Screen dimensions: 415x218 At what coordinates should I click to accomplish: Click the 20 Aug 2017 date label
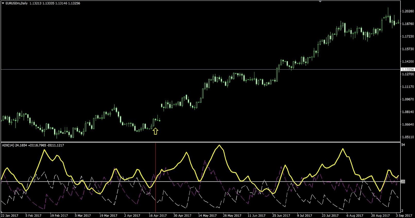(380, 215)
